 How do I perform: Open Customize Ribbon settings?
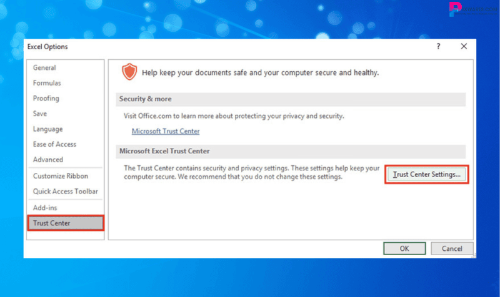[61, 177]
